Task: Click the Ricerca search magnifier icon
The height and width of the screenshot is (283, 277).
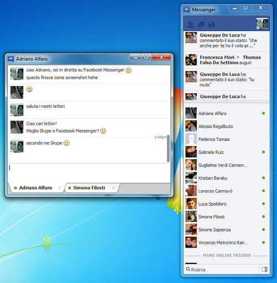Action: (x=188, y=269)
